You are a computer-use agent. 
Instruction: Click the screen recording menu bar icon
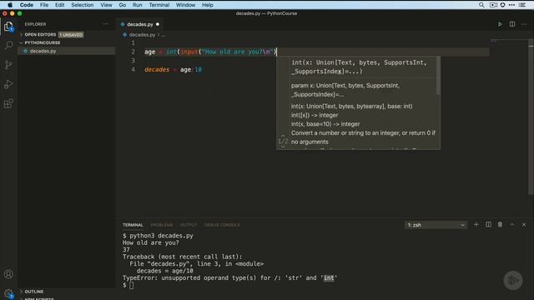tap(493, 5)
